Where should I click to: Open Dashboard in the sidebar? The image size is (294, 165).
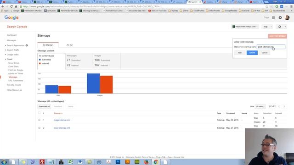click(11, 35)
